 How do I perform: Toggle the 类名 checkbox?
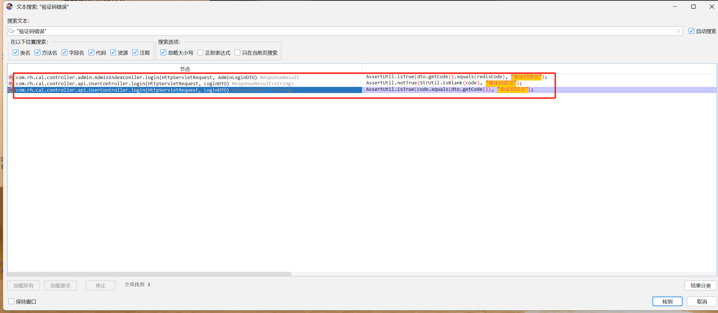click(16, 53)
